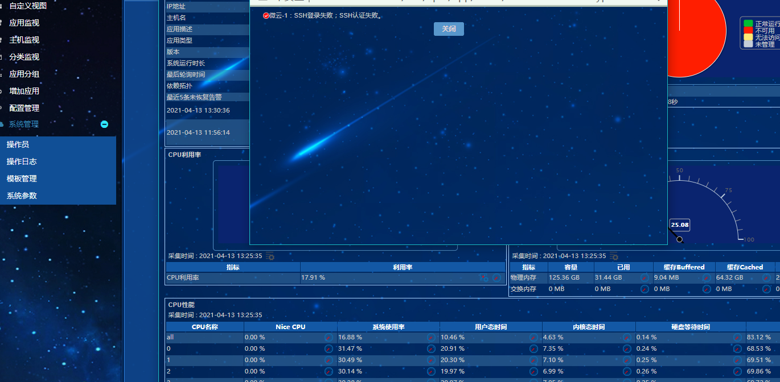
Task: Open trend chart icon for CPU 1 0.25 %
Action: point(737,360)
